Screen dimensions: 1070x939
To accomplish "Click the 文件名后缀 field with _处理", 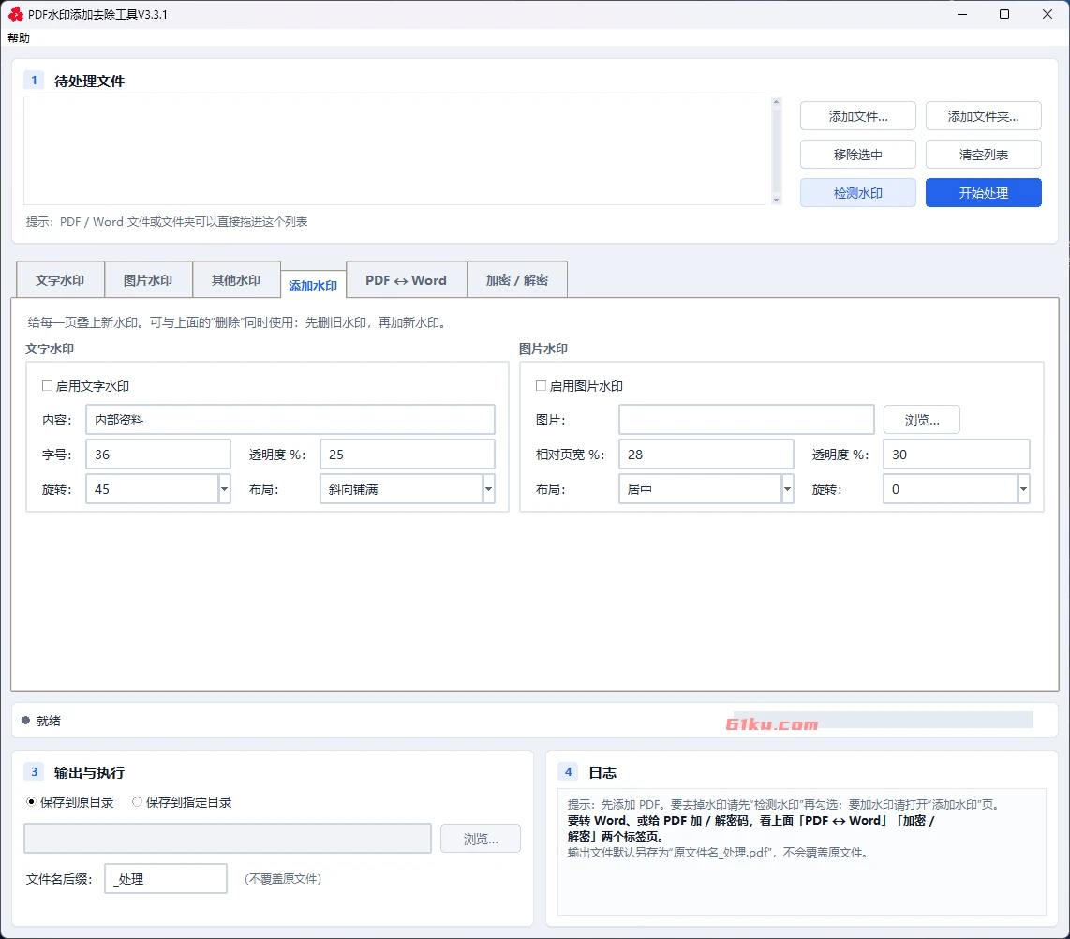I will pos(166,879).
